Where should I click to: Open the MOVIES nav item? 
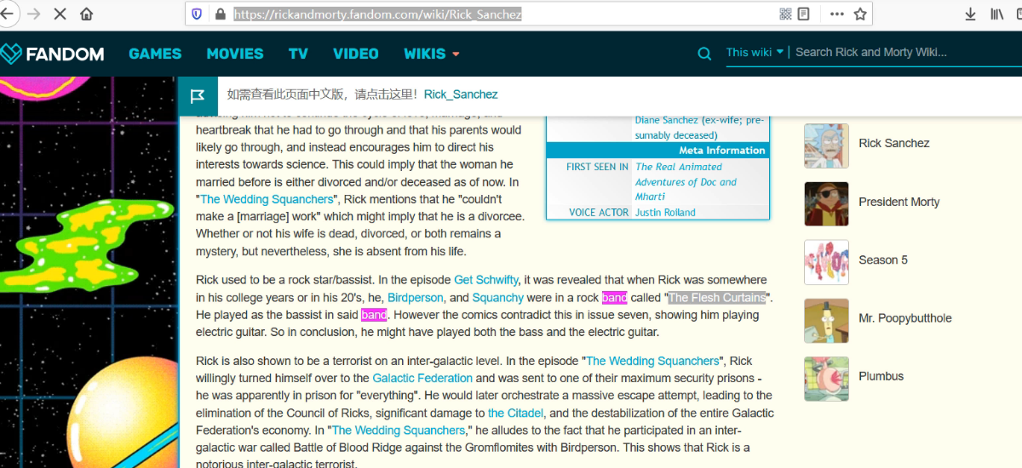pos(235,54)
